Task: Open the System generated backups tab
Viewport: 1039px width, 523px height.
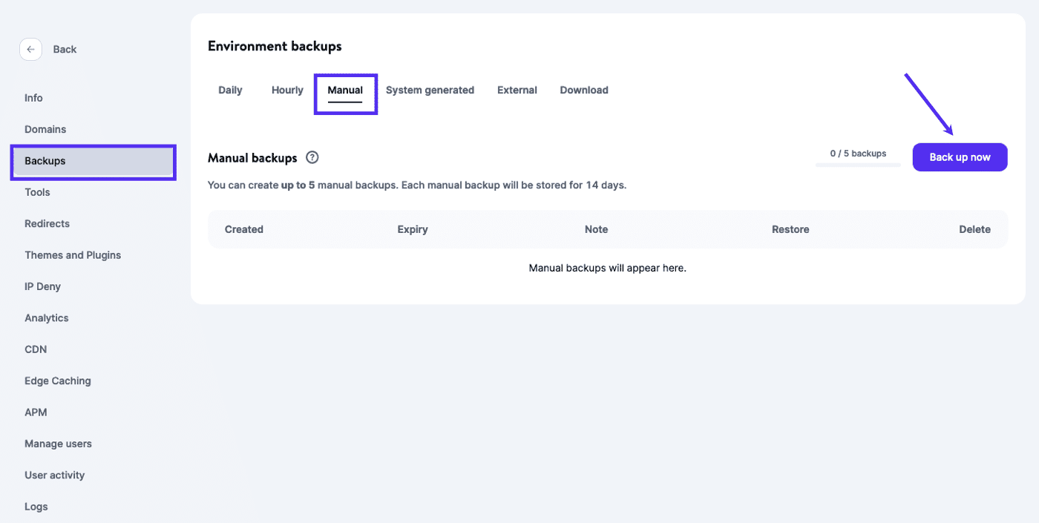Action: [x=430, y=90]
